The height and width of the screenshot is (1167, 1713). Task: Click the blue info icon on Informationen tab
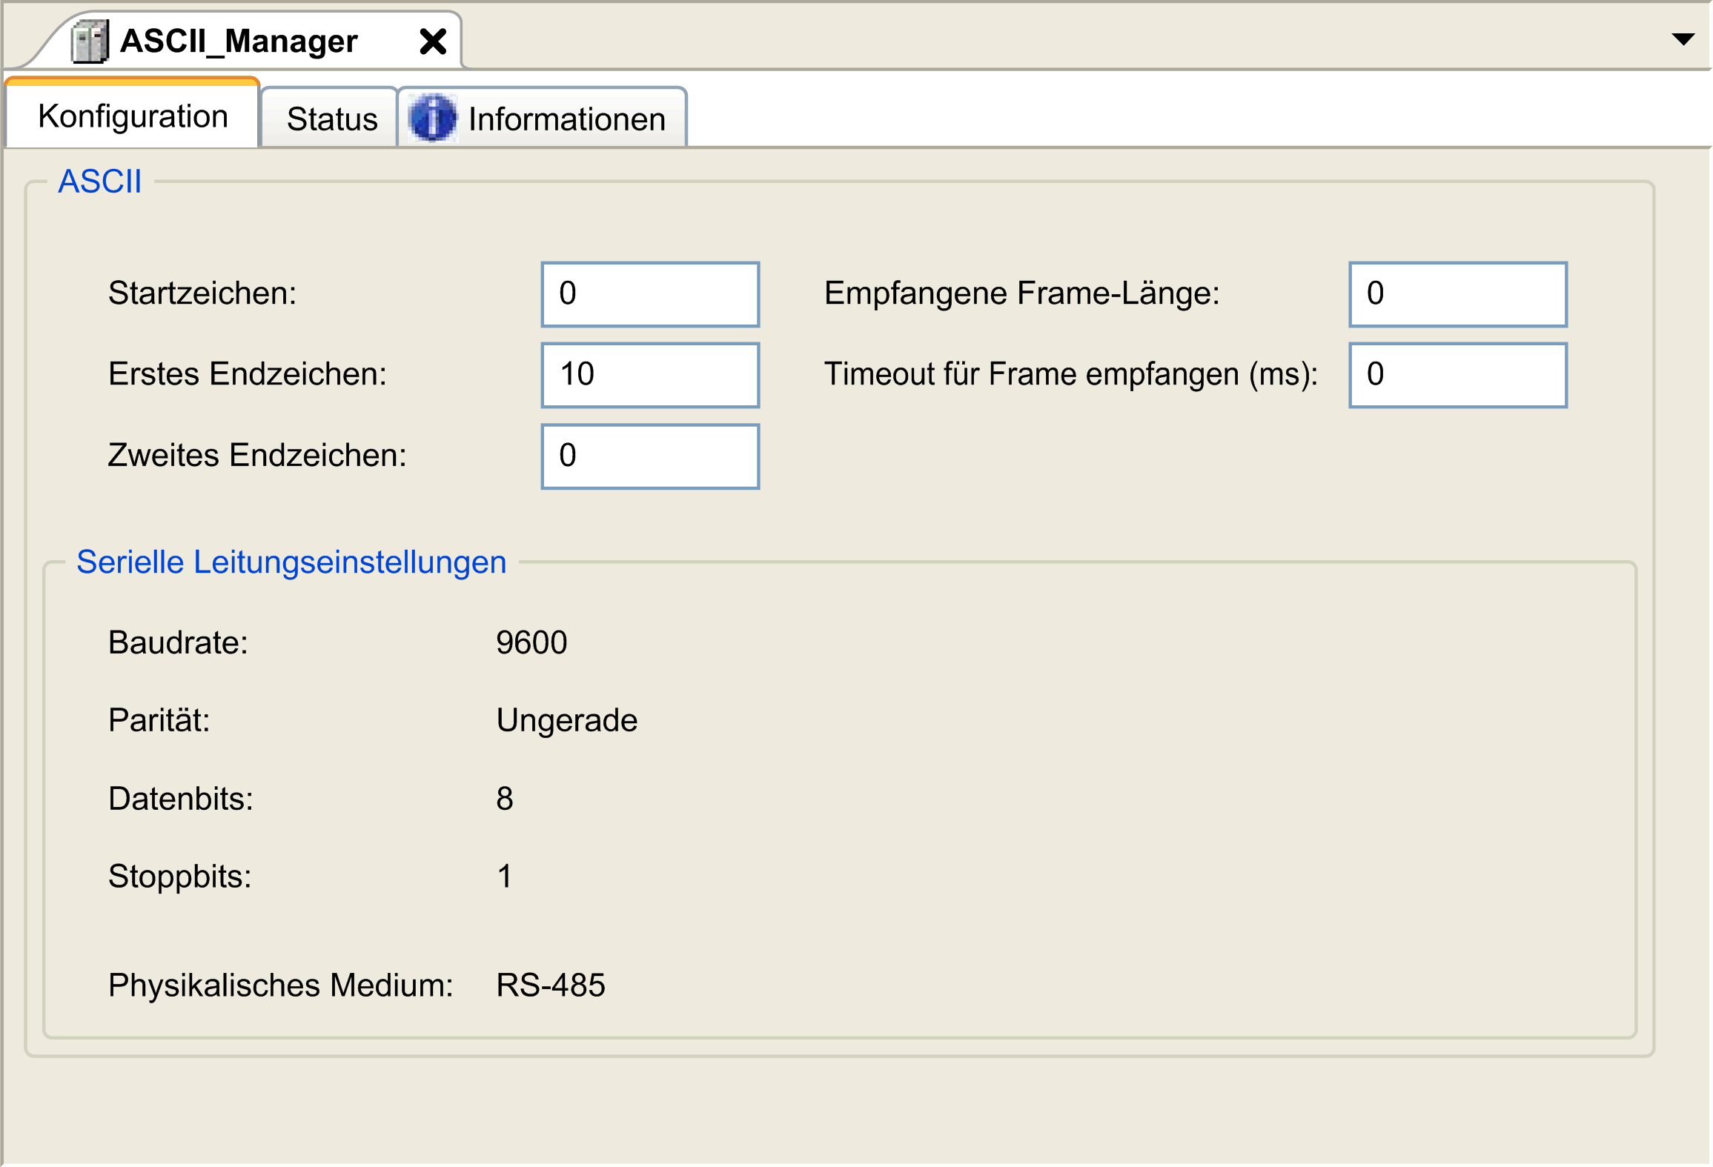(433, 118)
